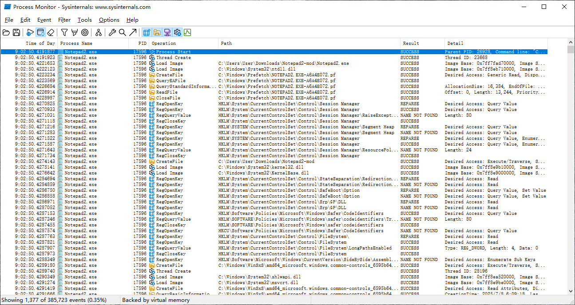Image resolution: width=575 pixels, height=305 pixels.
Task: Open the Filter menu
Action: click(x=64, y=20)
